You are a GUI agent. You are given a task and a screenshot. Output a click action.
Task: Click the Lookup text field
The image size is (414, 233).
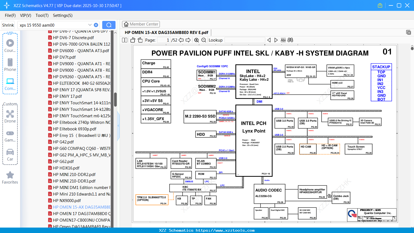coord(245,40)
